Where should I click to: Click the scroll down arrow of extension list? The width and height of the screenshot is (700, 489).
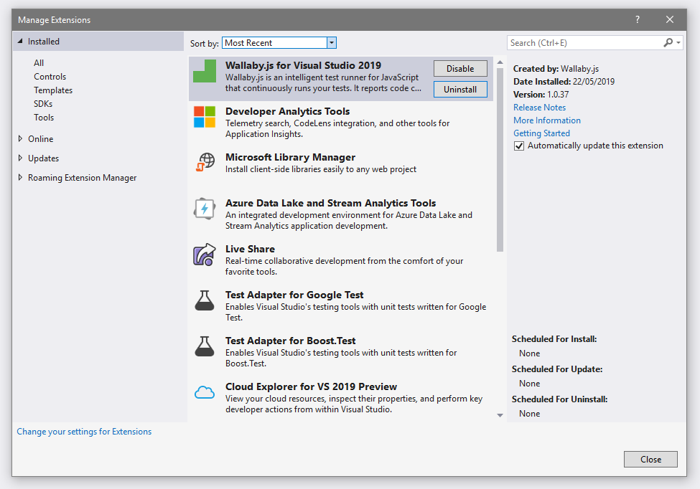coord(500,415)
